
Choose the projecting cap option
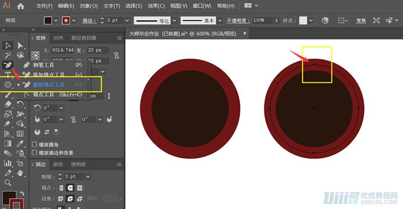coord(80,188)
